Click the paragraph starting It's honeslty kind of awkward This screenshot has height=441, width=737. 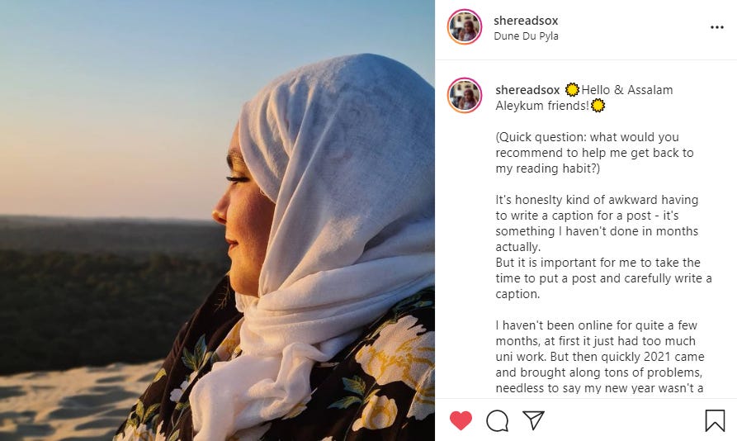(x=603, y=247)
